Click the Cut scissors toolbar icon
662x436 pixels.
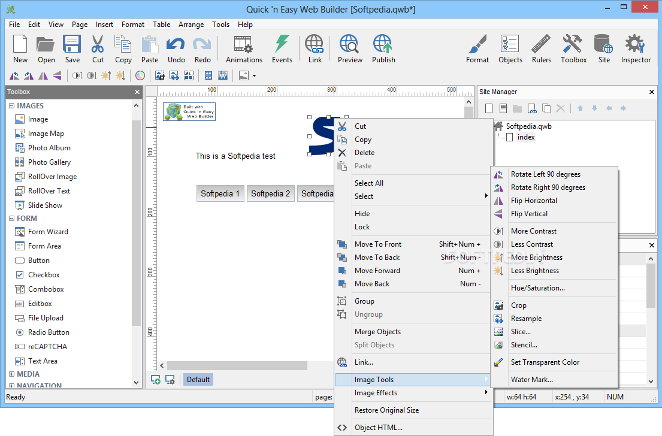(x=98, y=49)
